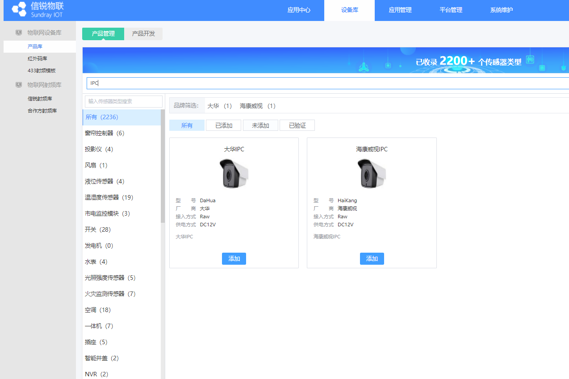The width and height of the screenshot is (569, 379).
Task: Select 信锐射频库 in the sidebar
Action: pyautogui.click(x=40, y=99)
